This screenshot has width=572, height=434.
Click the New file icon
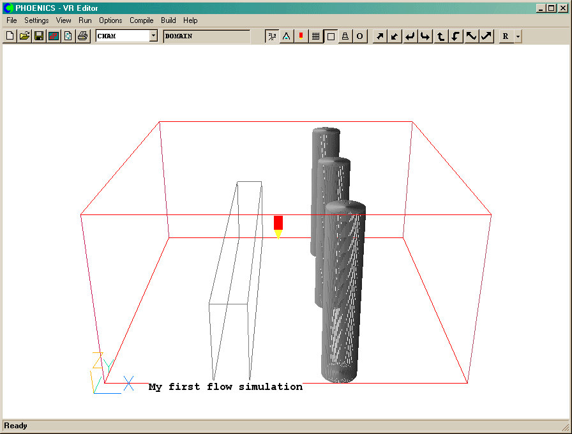click(x=10, y=36)
